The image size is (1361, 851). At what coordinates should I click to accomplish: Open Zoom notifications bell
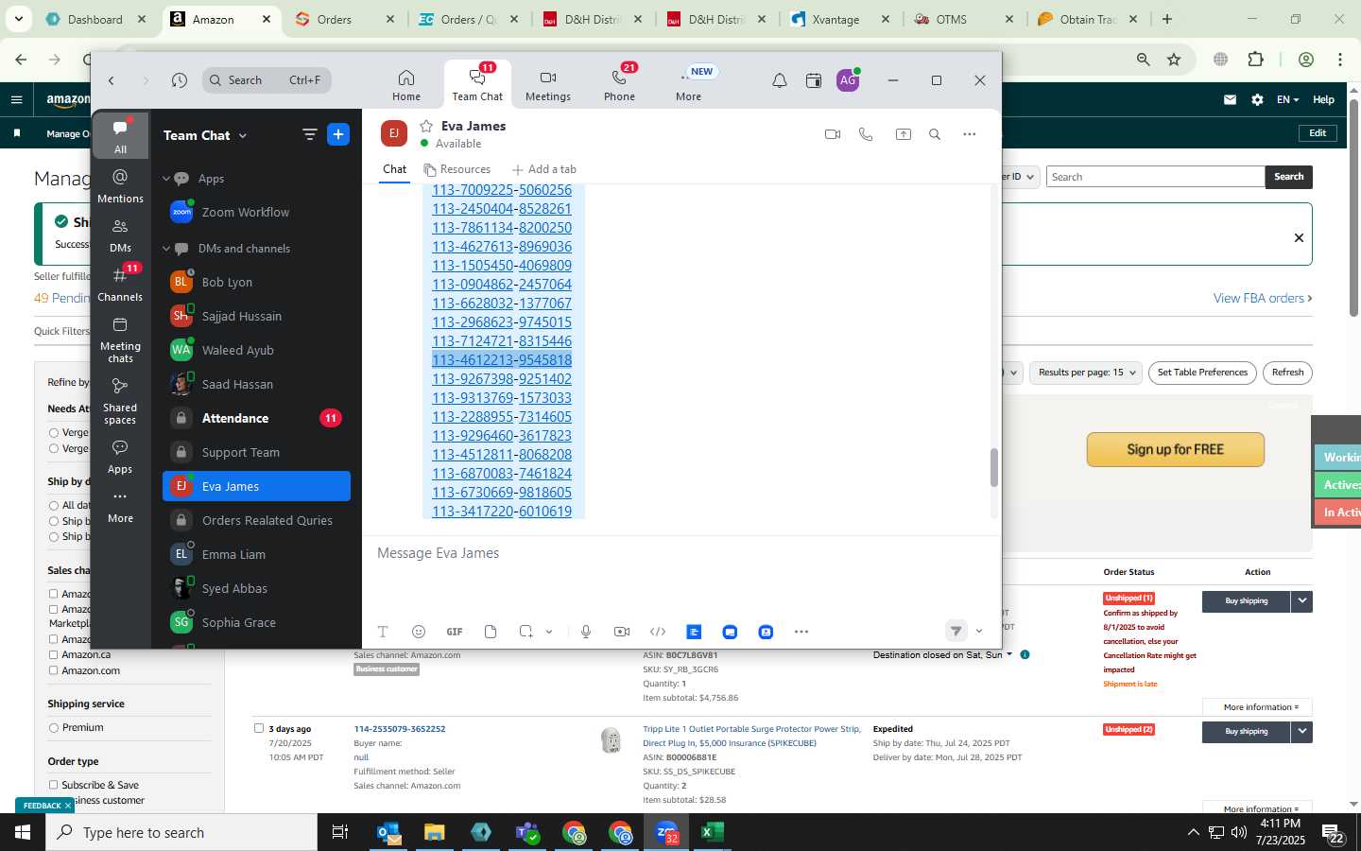tap(780, 80)
